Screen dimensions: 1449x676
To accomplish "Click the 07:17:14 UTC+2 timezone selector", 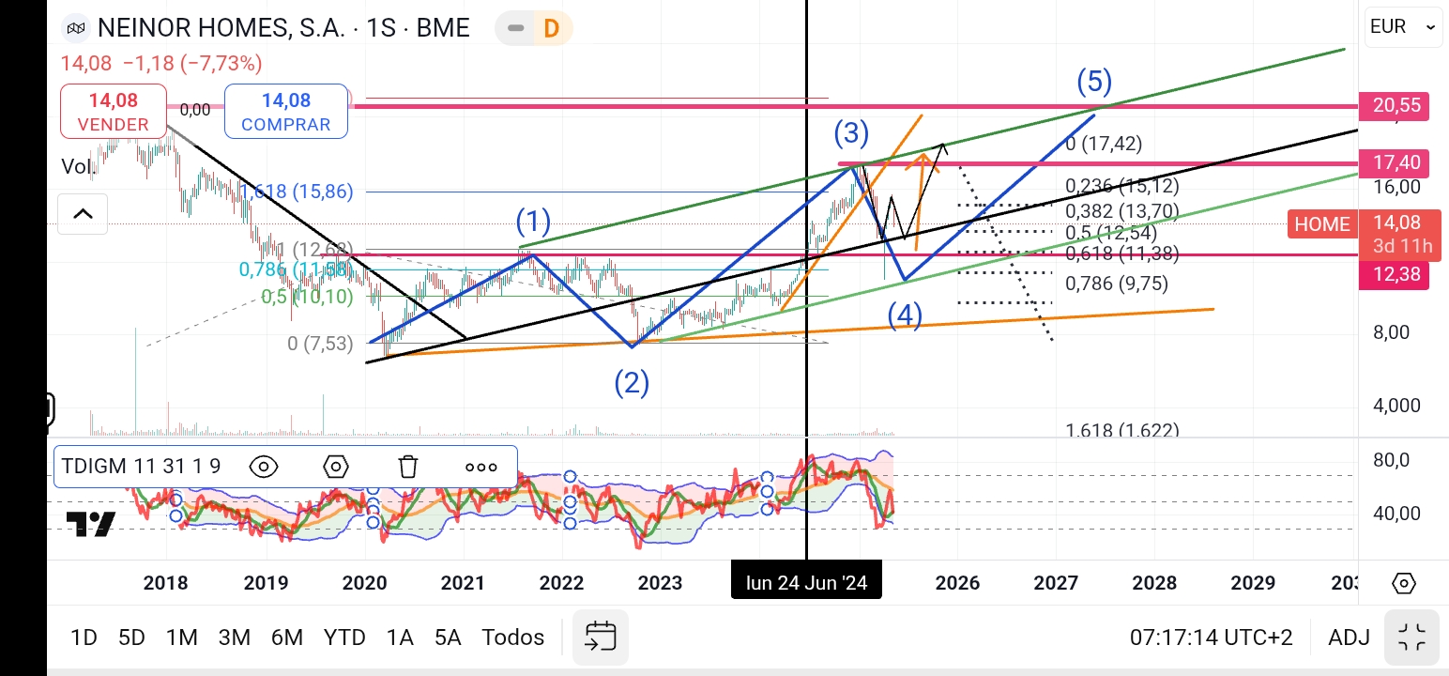I will [1211, 638].
